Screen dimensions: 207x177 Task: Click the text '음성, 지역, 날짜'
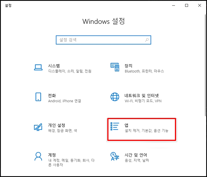137,160
